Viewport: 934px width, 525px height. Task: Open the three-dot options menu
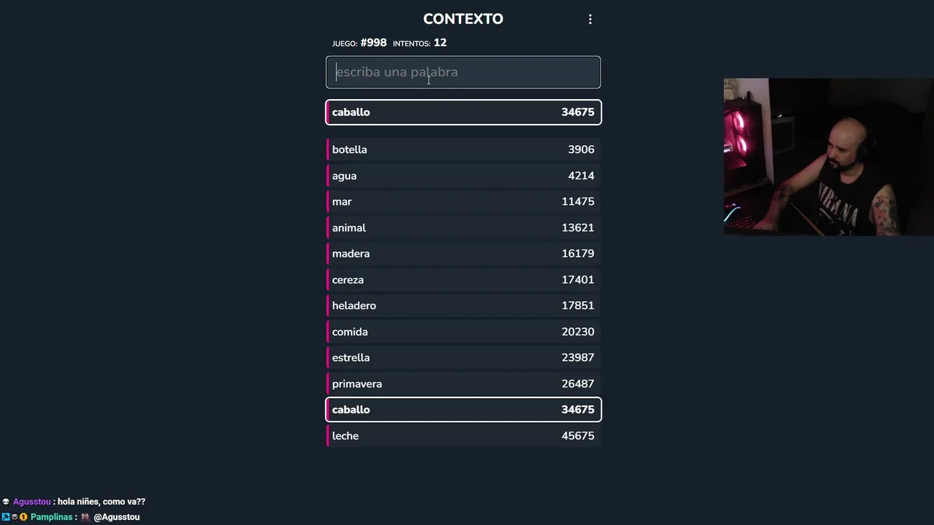tap(590, 20)
